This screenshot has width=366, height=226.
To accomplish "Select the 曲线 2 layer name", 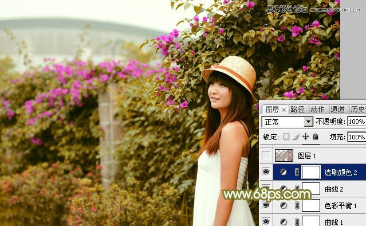I will 334,189.
